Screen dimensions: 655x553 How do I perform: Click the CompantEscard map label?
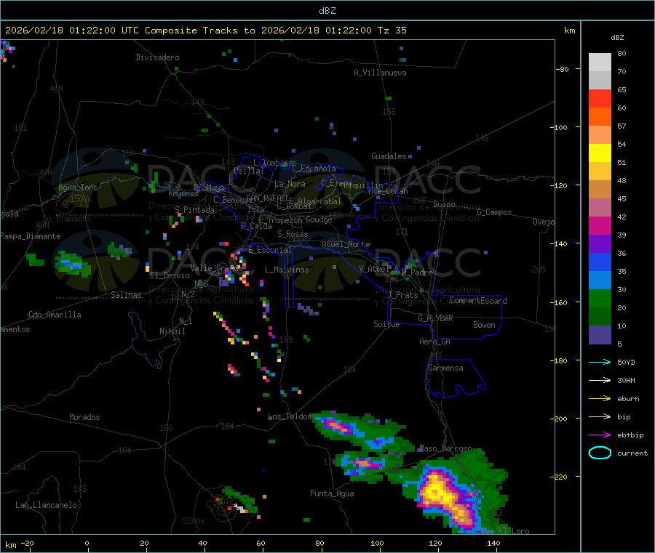coord(478,300)
